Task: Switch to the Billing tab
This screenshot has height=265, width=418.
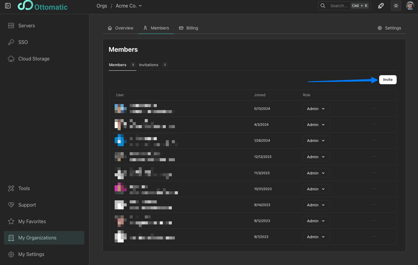Action: pyautogui.click(x=189, y=28)
